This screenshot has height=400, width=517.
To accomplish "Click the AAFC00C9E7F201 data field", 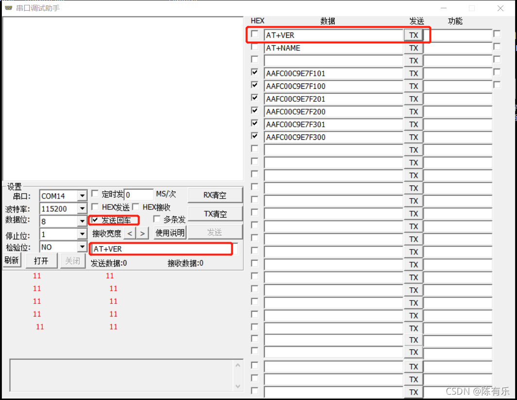I will point(334,99).
